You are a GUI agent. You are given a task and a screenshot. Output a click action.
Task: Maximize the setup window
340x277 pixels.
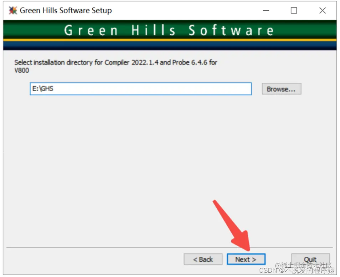point(294,10)
